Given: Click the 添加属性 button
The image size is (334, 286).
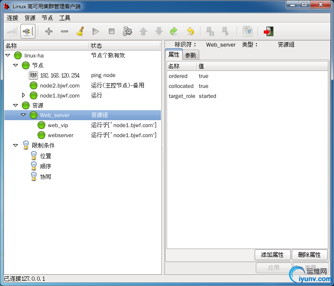Looking at the screenshot, I should point(273,255).
